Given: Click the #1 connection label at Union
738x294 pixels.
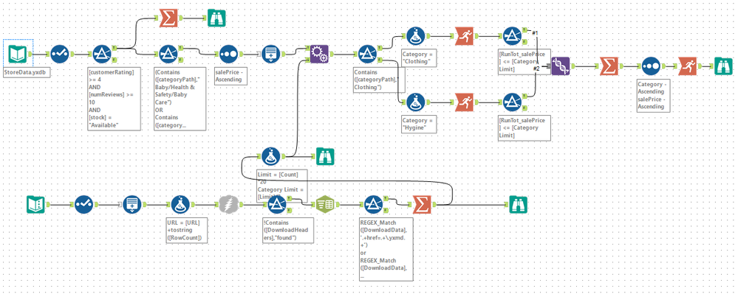Looking at the screenshot, I should click(x=535, y=32).
